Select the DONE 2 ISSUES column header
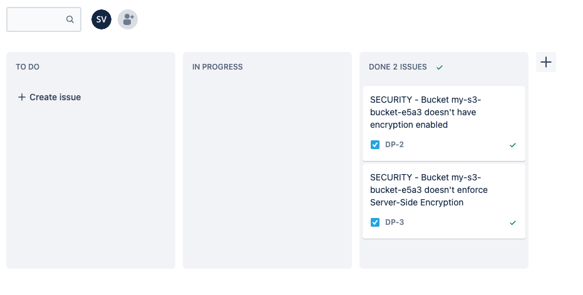Image resolution: width=583 pixels, height=295 pixels. pyautogui.click(x=398, y=67)
